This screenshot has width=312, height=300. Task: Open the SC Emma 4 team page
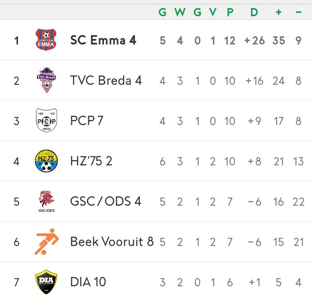pyautogui.click(x=103, y=40)
